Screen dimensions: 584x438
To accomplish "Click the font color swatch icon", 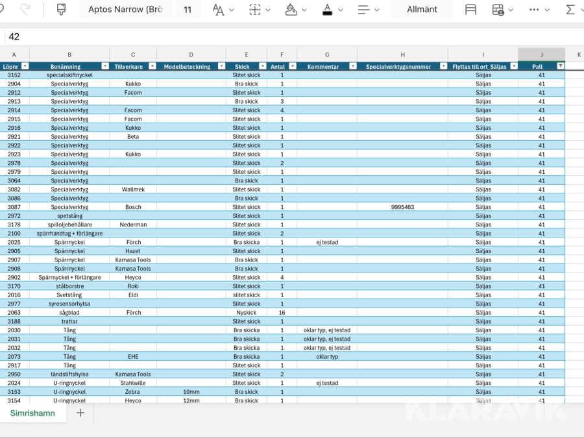I will pyautogui.click(x=328, y=10).
